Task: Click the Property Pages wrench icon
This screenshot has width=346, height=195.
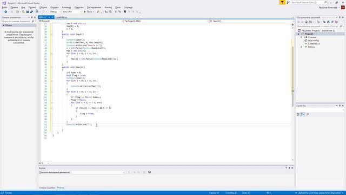Action: tap(308, 114)
